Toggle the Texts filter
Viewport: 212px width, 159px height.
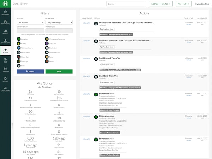pos(47,57)
